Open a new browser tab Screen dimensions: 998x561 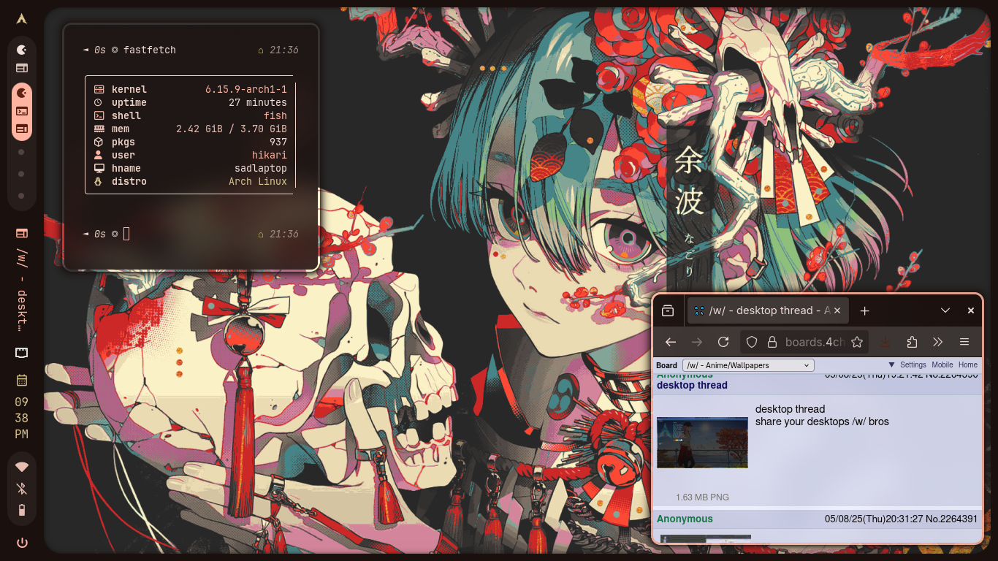point(865,310)
